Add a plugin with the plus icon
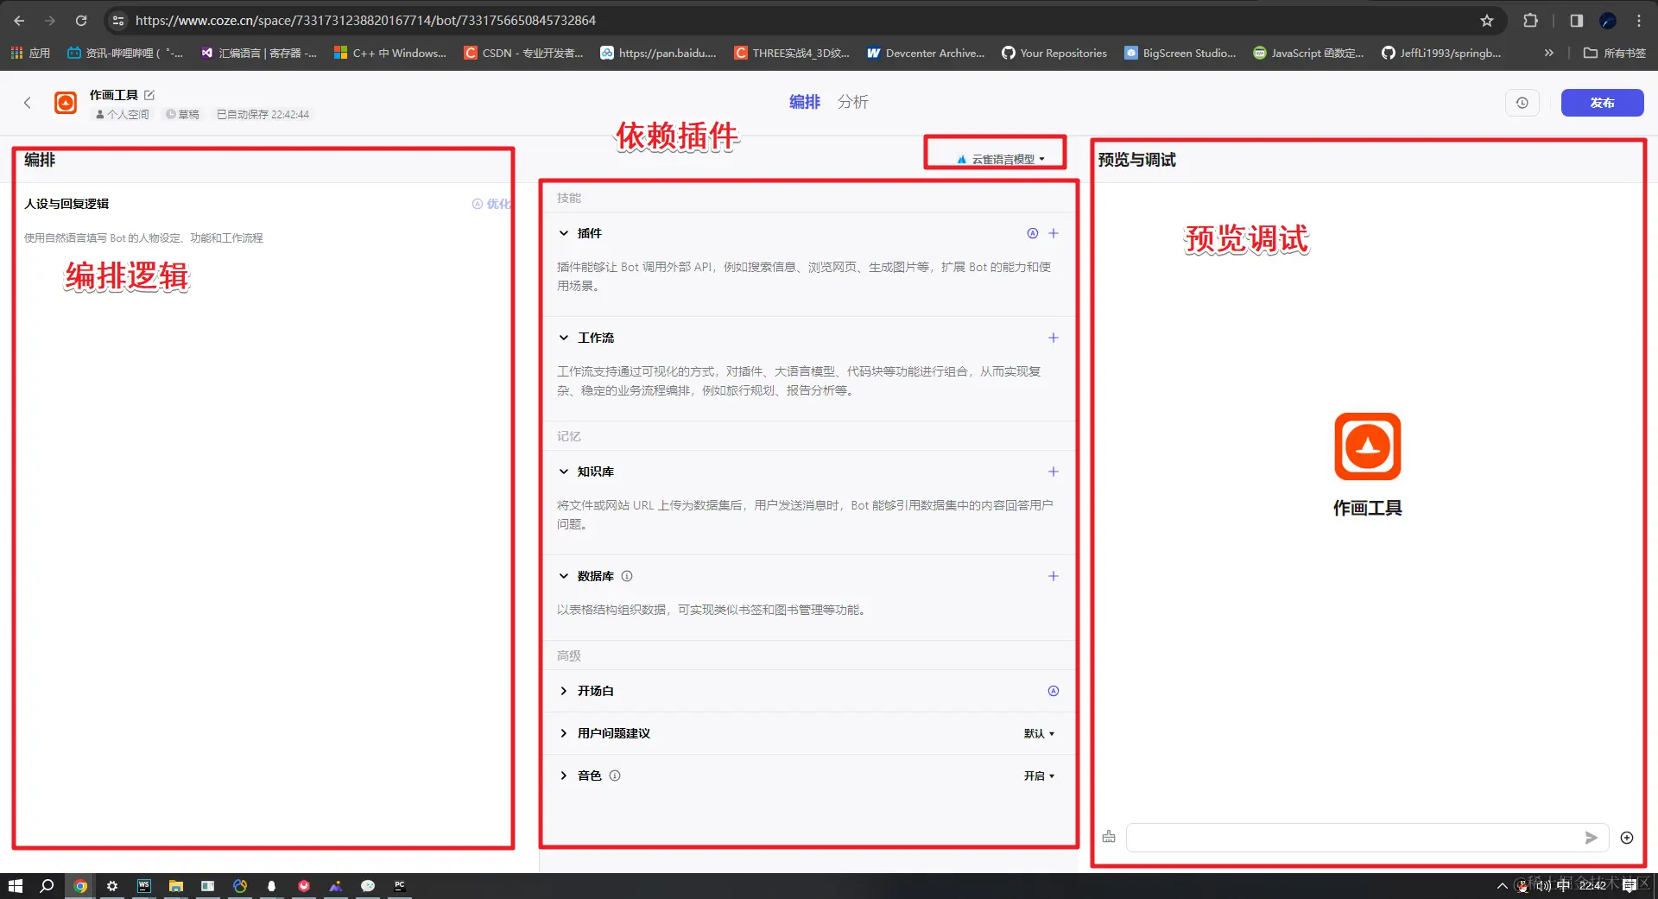 coord(1054,233)
